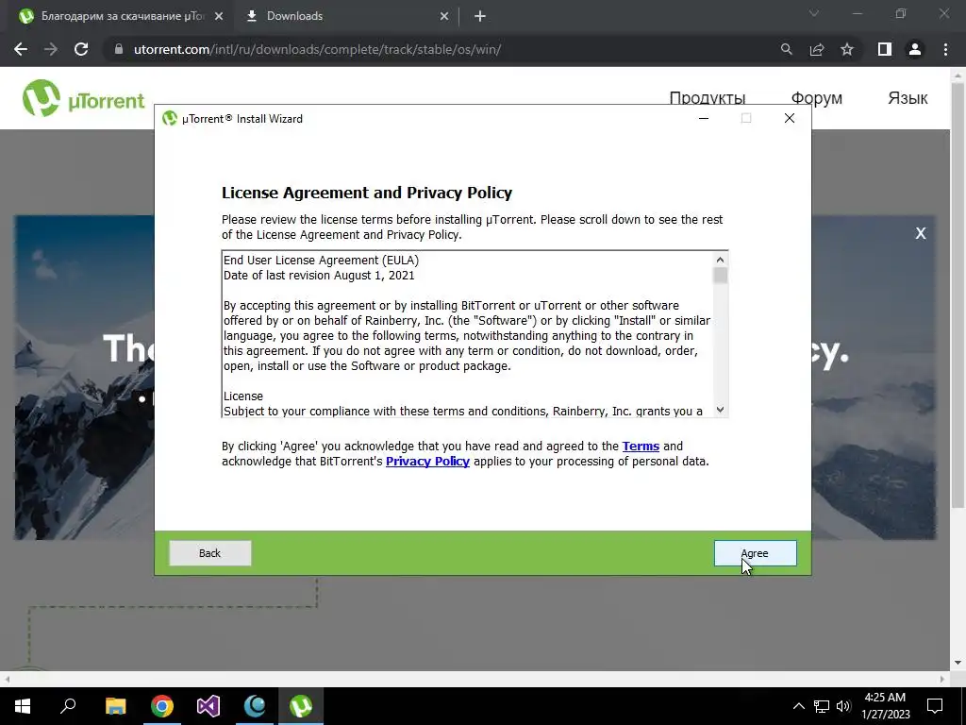966x725 pixels.
Task: Click µTorrent icon in wizard title bar
Action: [170, 118]
